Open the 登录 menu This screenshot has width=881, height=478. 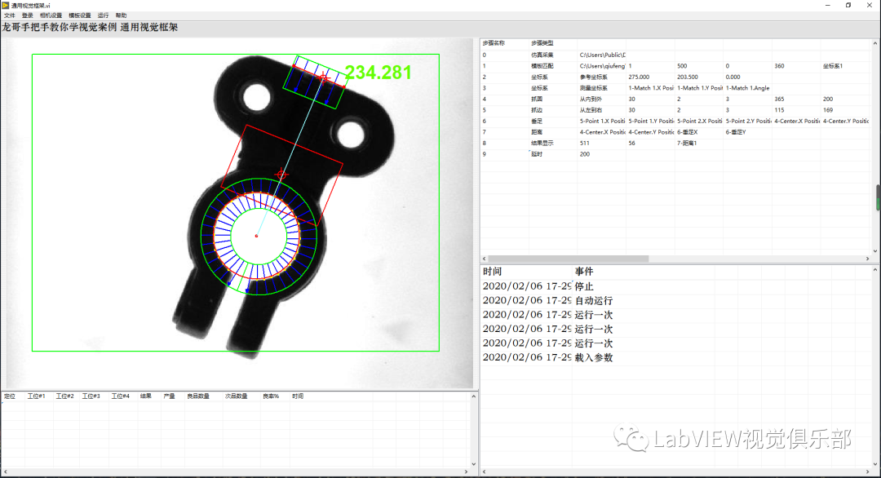pos(28,15)
